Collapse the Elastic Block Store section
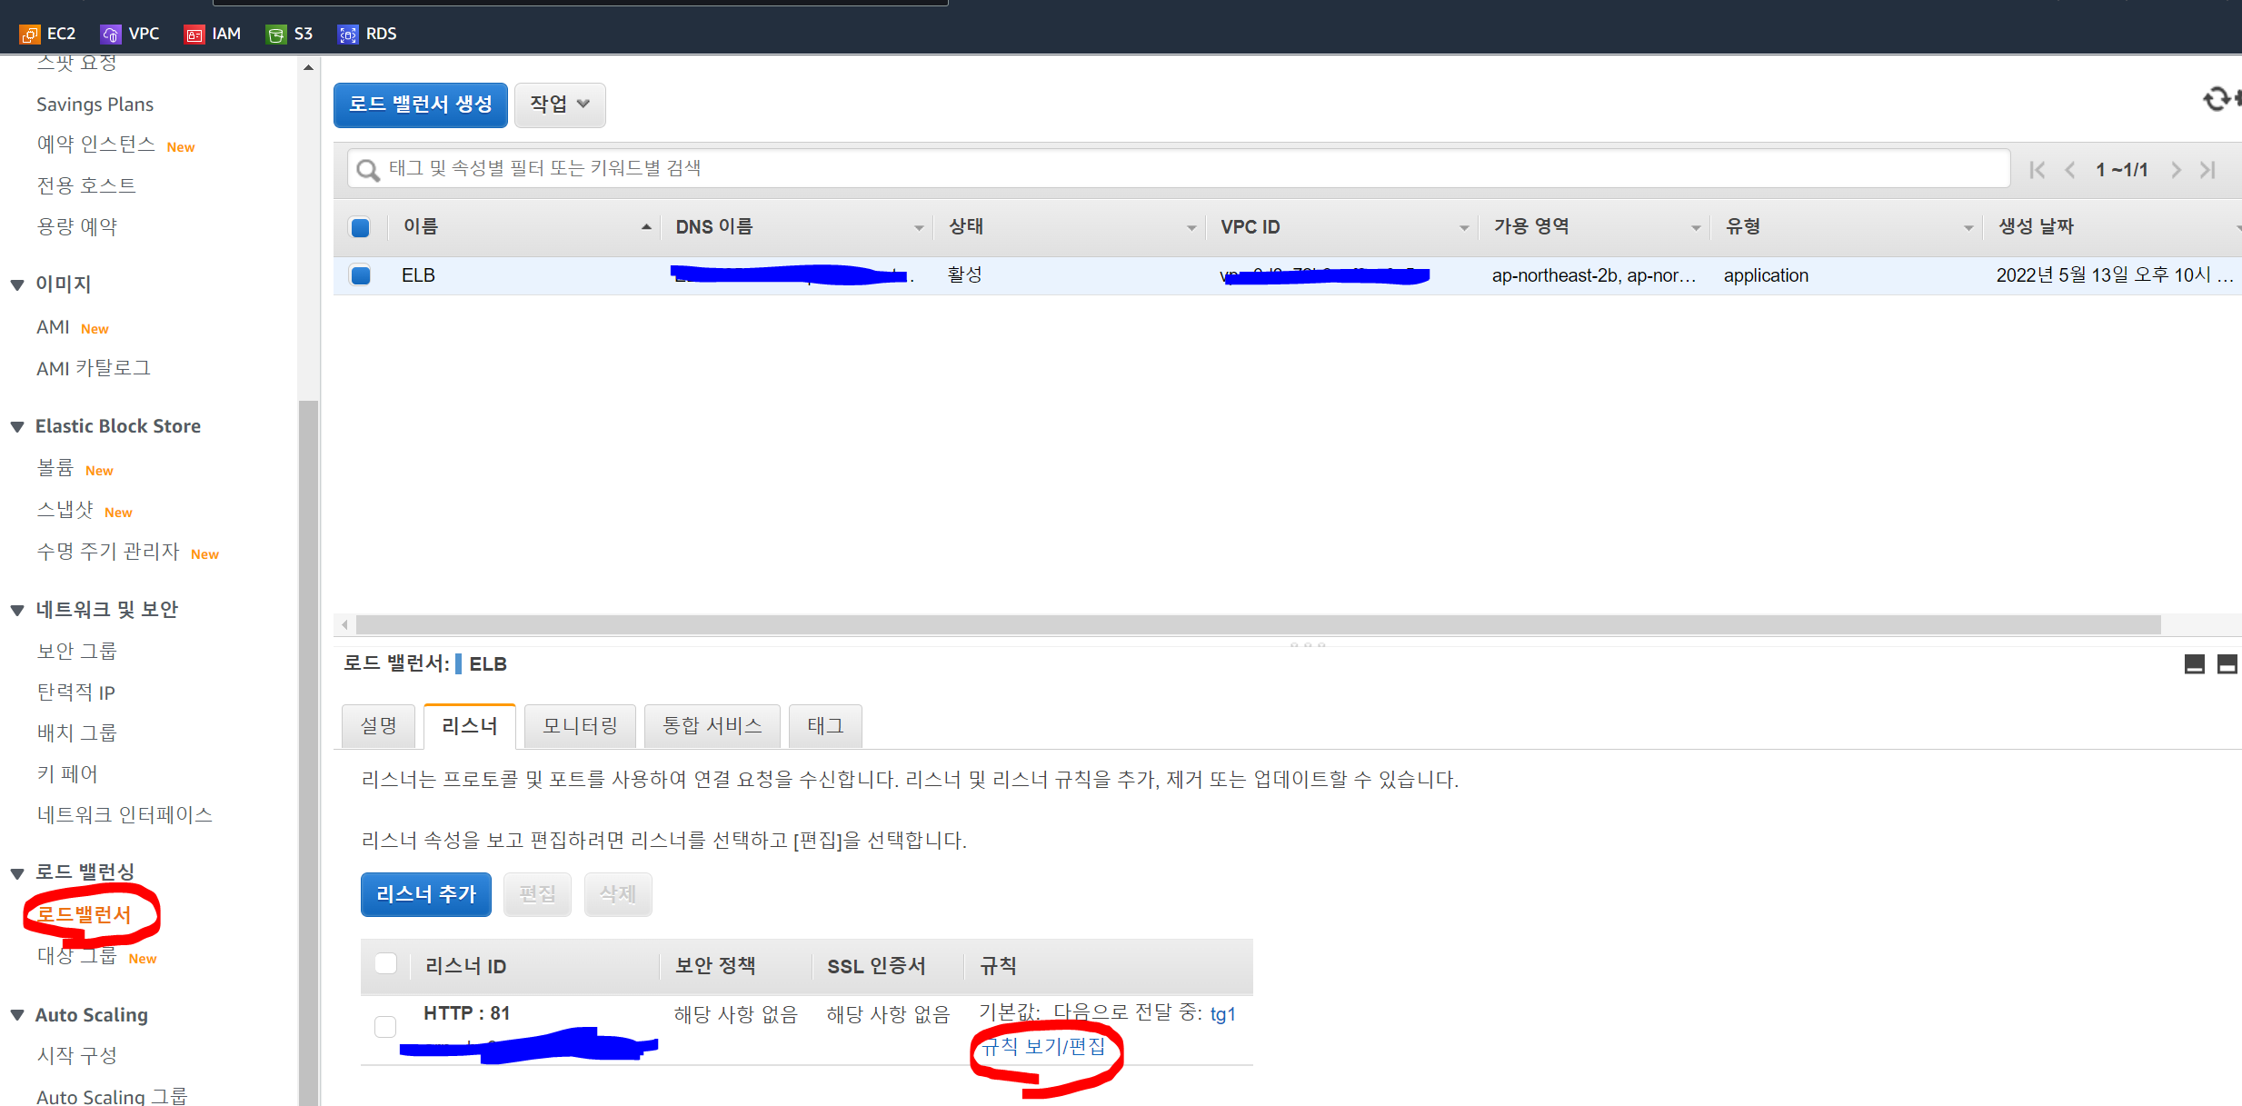The width and height of the screenshot is (2242, 1106). tap(17, 427)
